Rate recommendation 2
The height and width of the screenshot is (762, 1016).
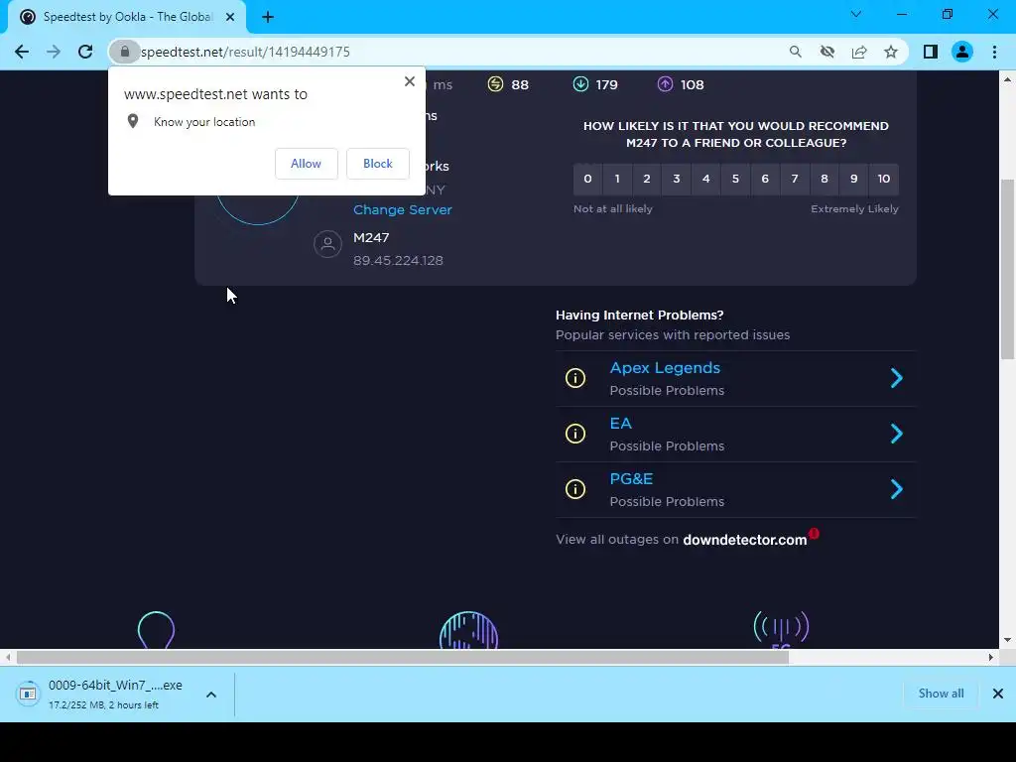[647, 179]
